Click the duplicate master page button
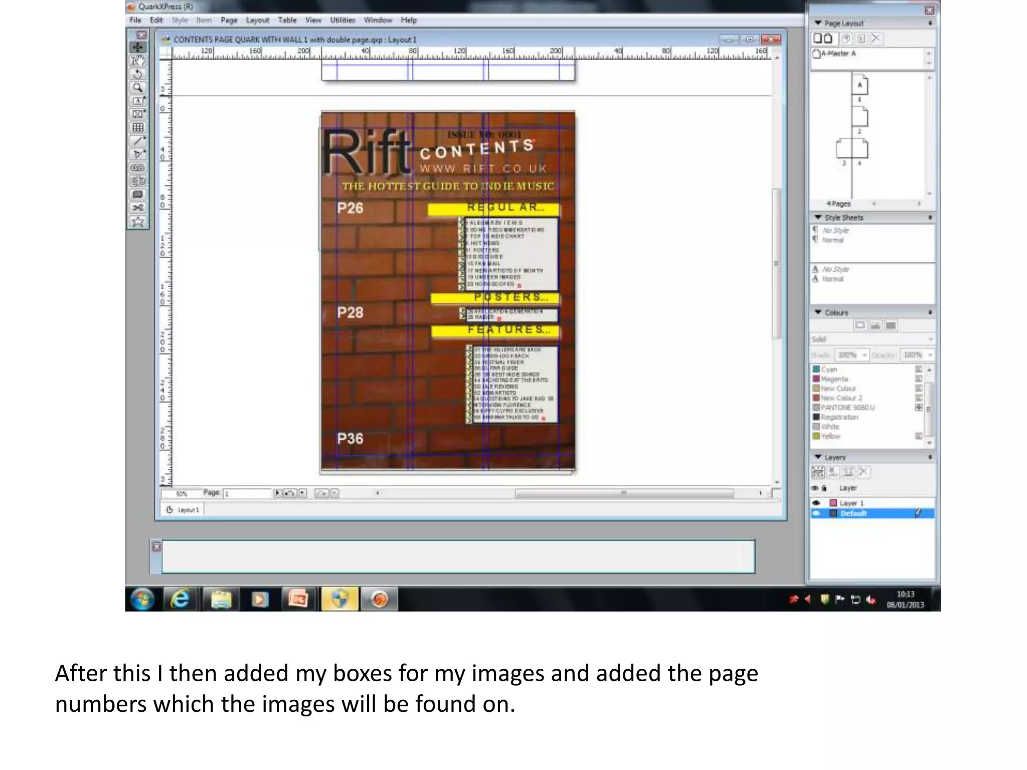Viewport: 1027px width, 770px height. 846,39
